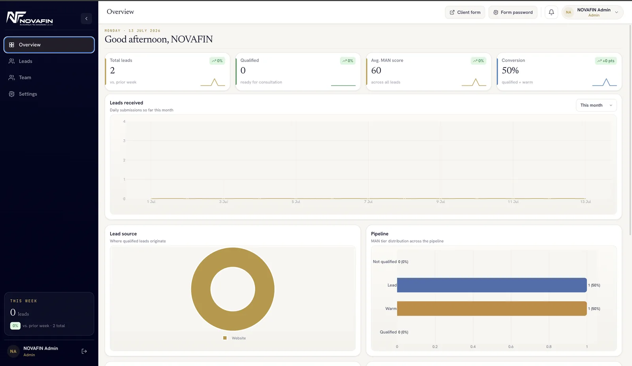Click the Qualified 0 (0%) pipeline label
Screen dimensions: 632x366
pyautogui.click(x=394, y=332)
